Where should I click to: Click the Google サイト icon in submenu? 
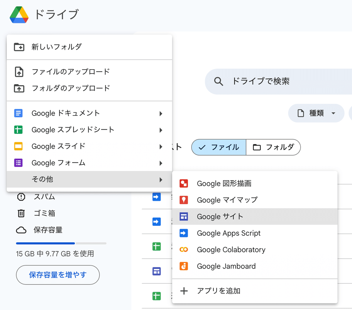tap(184, 217)
